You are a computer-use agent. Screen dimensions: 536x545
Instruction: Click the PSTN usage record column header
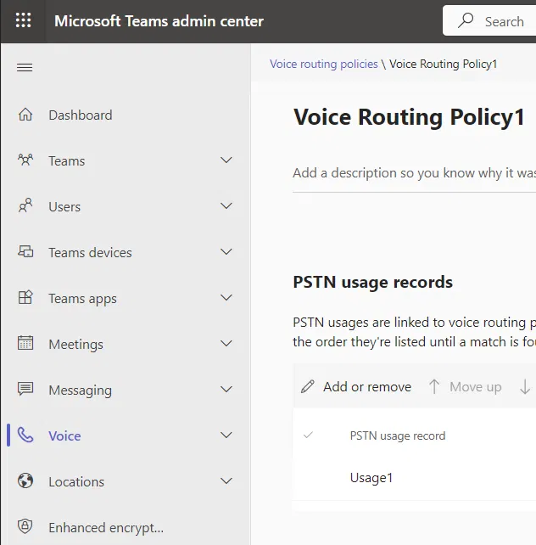click(x=398, y=435)
